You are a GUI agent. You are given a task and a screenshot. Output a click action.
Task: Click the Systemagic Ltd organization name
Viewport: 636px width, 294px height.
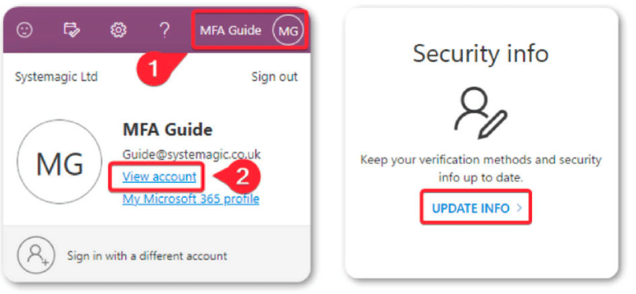tap(57, 76)
